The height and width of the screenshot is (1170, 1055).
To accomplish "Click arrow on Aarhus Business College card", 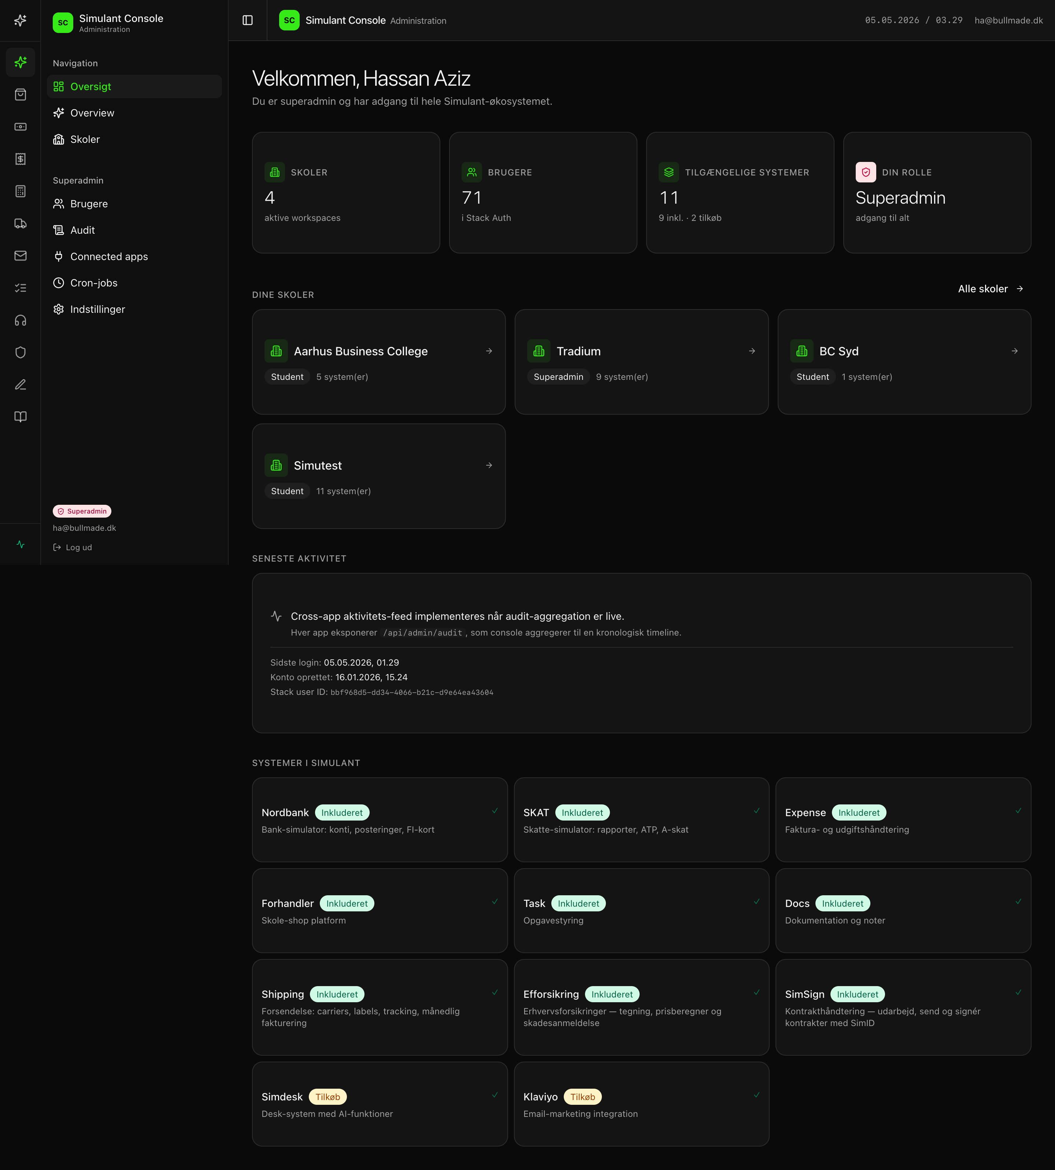I will (x=489, y=351).
